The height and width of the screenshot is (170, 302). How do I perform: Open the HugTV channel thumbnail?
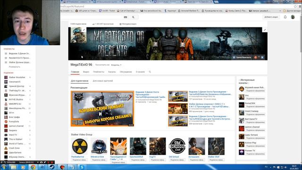157,146
